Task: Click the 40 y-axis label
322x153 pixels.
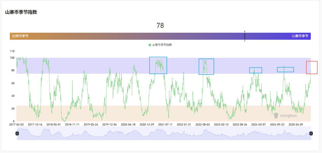Action: (13, 96)
